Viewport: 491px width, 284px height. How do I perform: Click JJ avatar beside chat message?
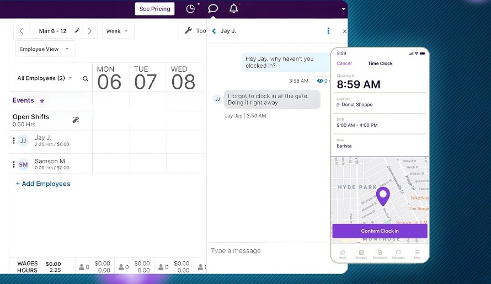pos(217,99)
